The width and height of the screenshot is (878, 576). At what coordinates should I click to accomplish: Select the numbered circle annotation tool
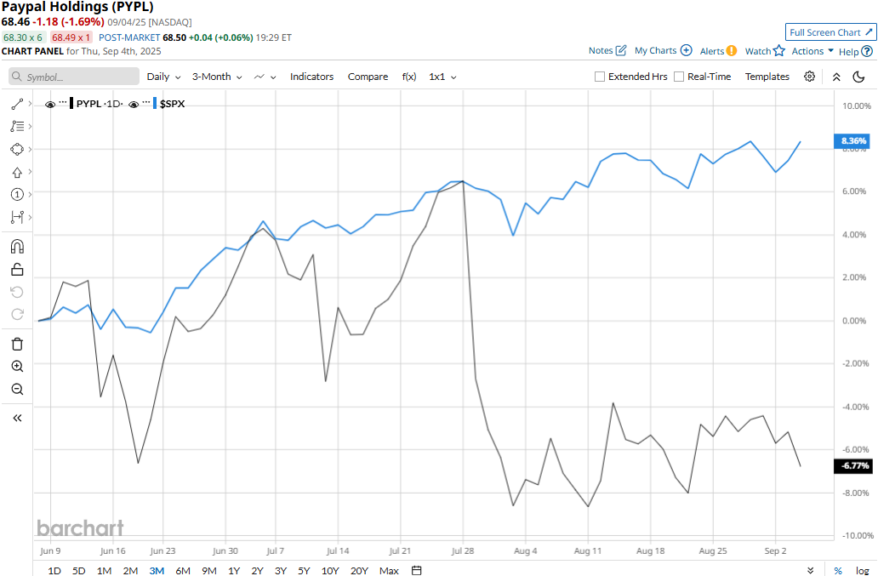[17, 194]
